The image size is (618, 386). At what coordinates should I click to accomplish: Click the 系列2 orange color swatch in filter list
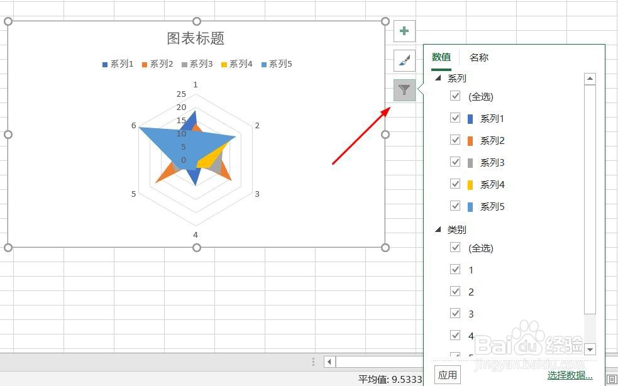[470, 141]
